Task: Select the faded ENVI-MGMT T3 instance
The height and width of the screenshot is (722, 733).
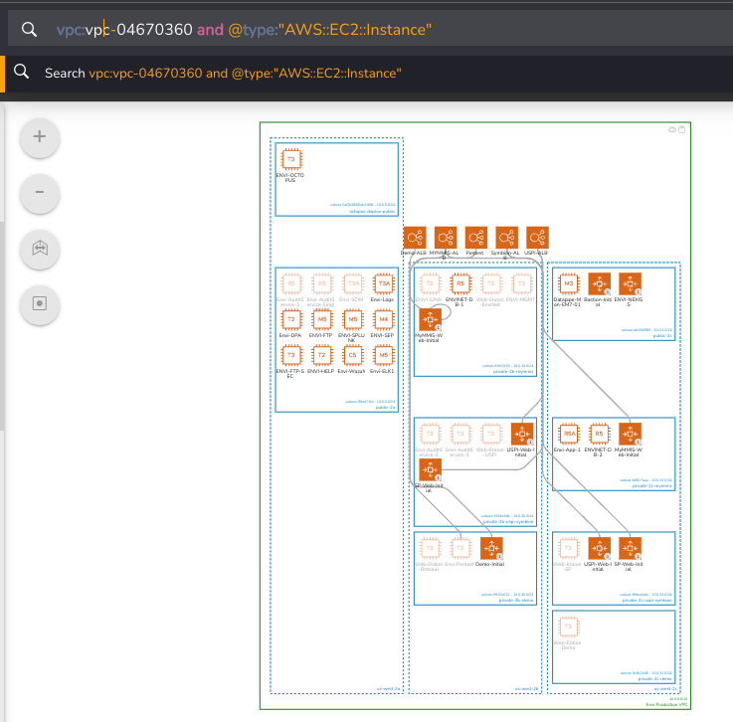Action: pyautogui.click(x=522, y=283)
